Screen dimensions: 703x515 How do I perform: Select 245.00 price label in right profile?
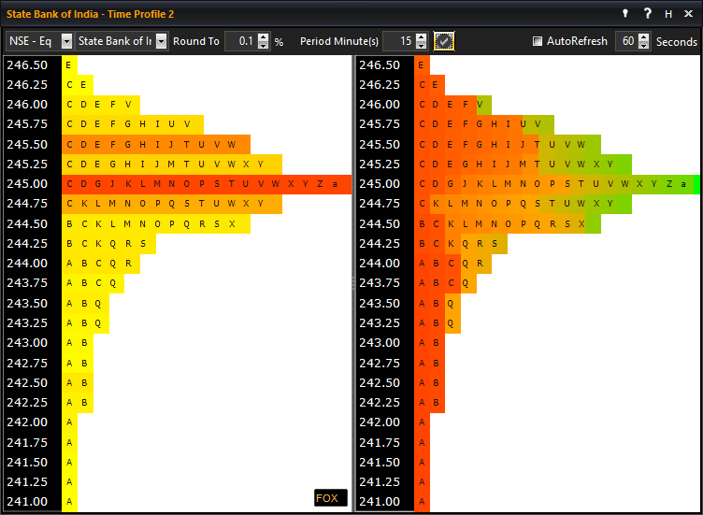(x=380, y=184)
